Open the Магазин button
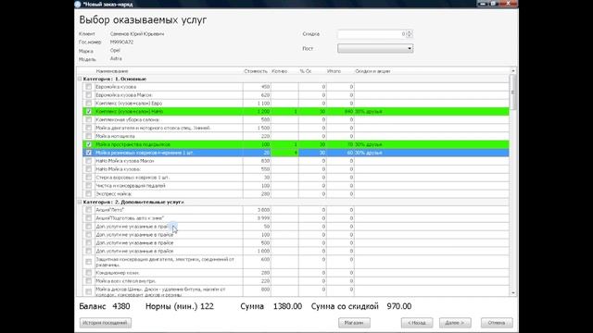The width and height of the screenshot is (593, 333). coord(354,323)
